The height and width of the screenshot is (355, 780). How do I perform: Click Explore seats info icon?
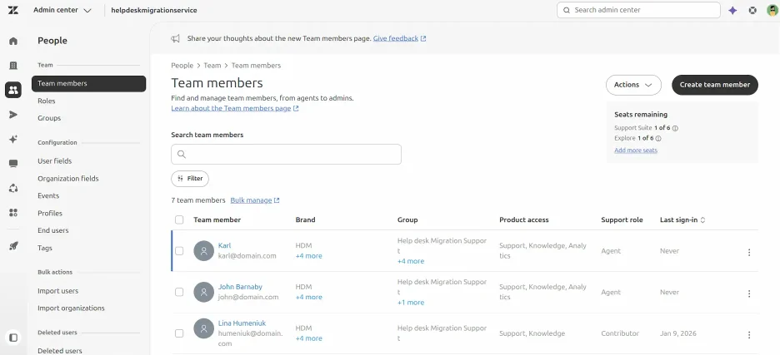658,139
